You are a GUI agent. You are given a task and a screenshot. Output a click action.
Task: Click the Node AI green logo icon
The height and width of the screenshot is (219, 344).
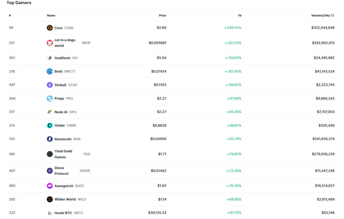tap(50, 112)
